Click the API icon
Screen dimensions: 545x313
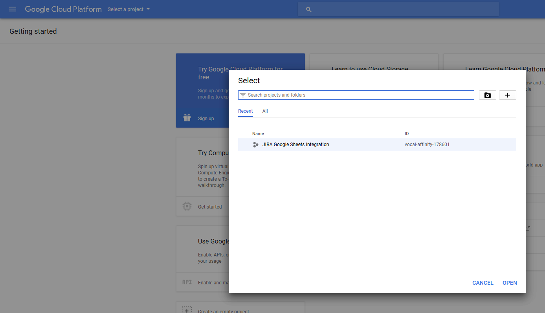[x=187, y=282]
